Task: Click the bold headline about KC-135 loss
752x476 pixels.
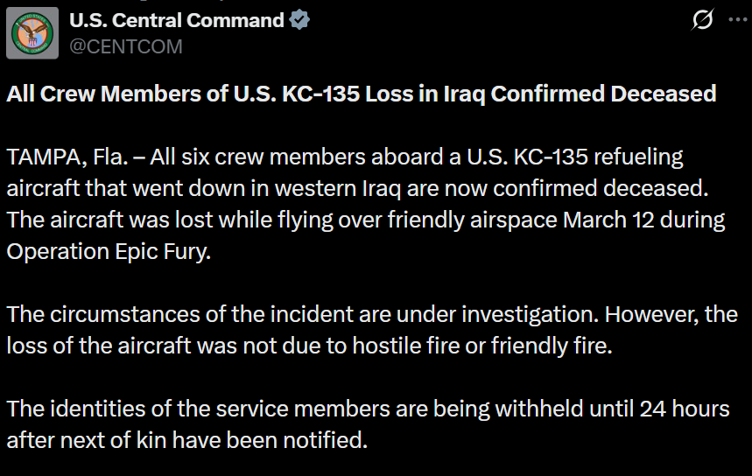Action: coord(362,94)
